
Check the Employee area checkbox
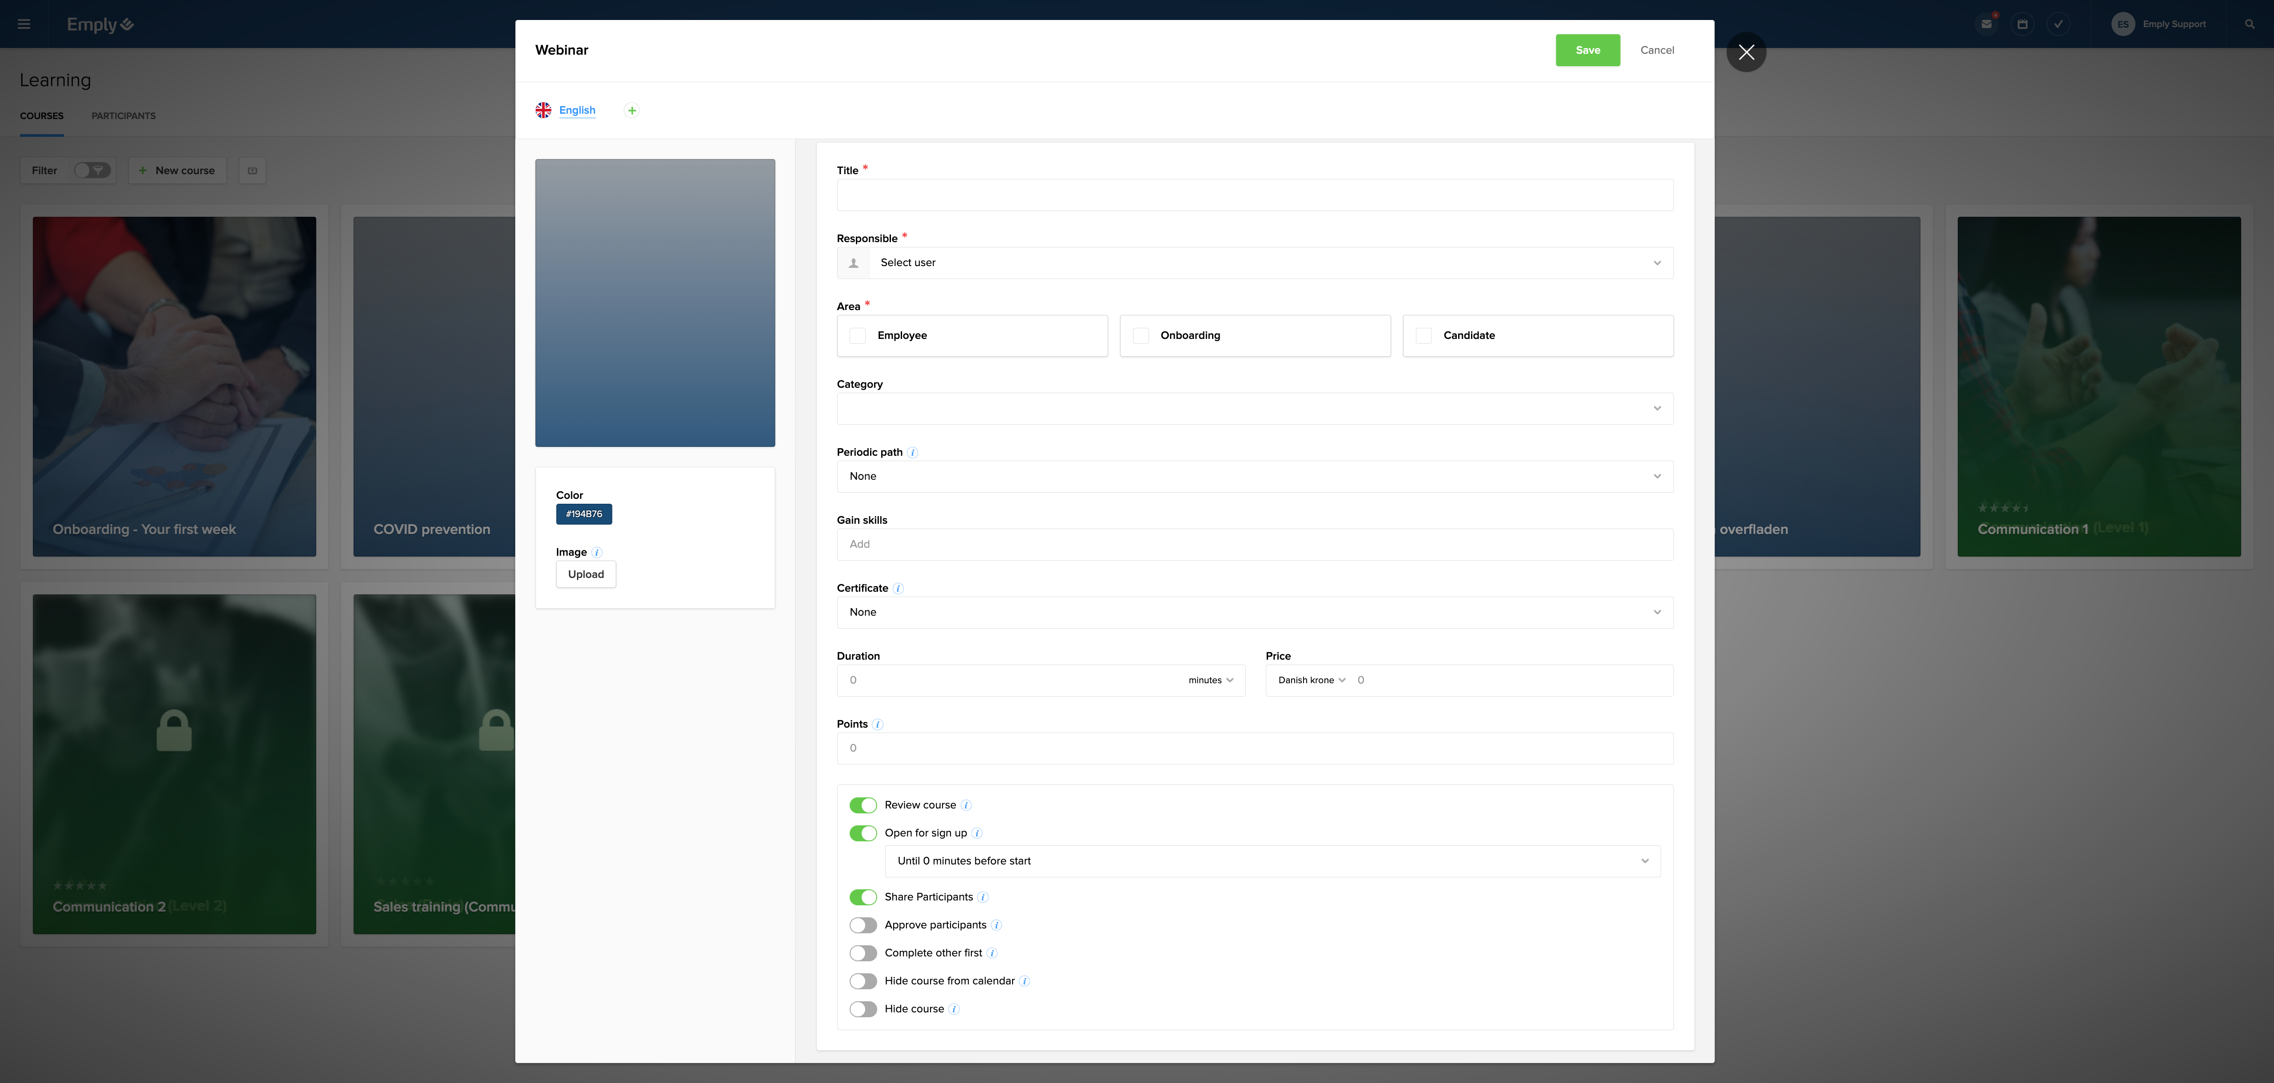coord(857,335)
